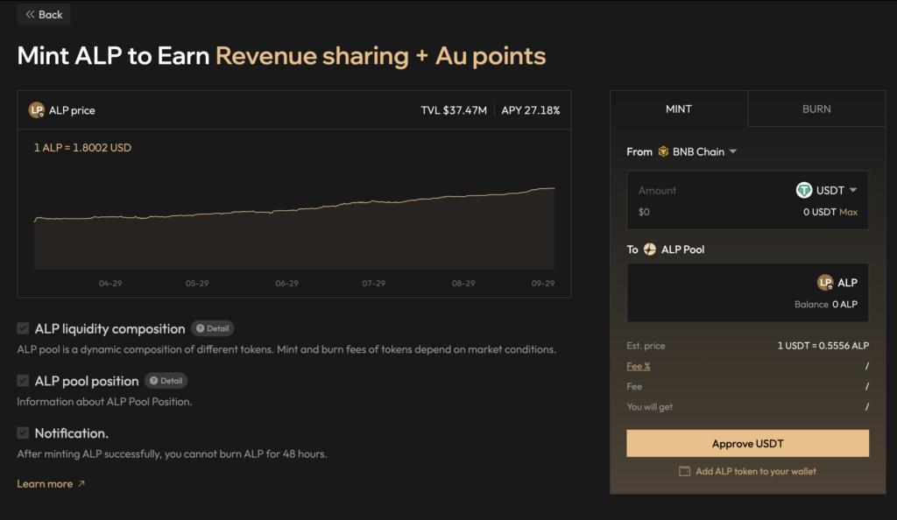Click the ALP token icon in output box

click(x=825, y=283)
